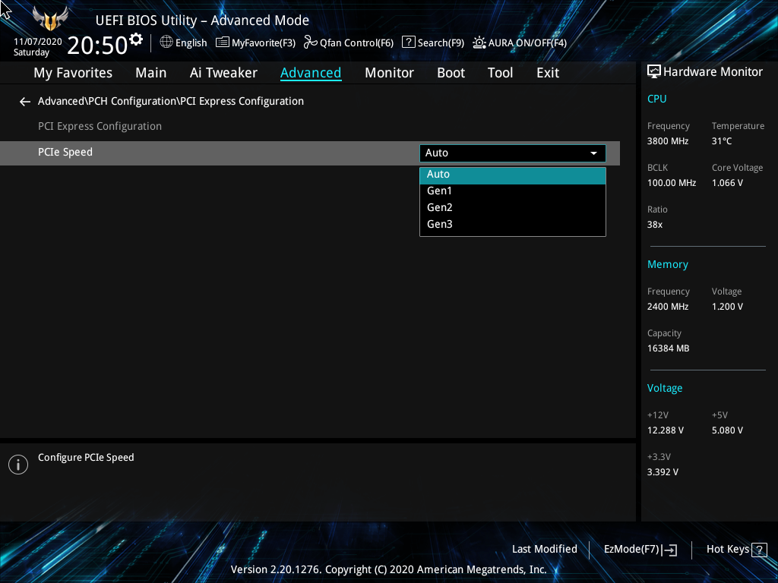
Task: Click the breadcrumb path text
Action: [171, 101]
